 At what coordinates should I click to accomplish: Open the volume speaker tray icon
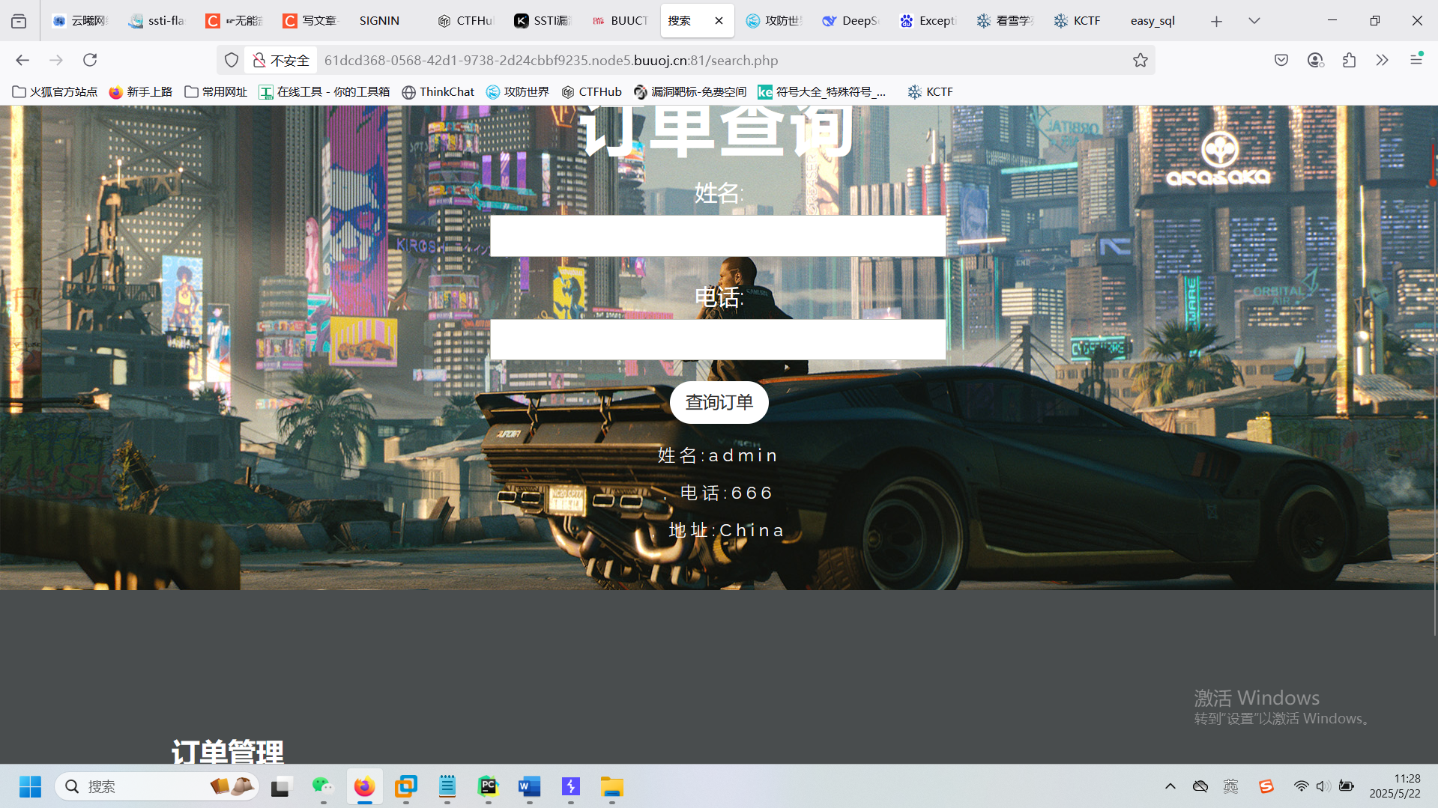pos(1323,786)
